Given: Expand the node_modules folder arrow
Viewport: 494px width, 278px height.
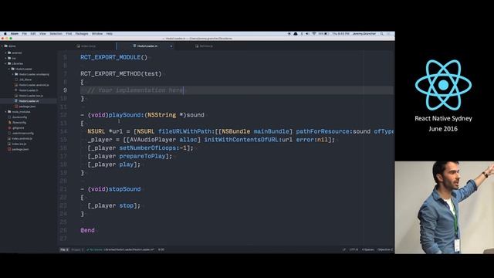Looking at the screenshot, I should tap(5, 112).
